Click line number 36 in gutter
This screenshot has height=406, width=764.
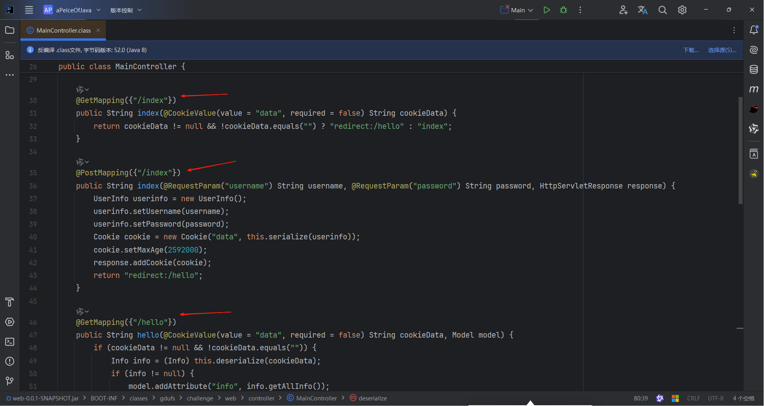click(33, 186)
